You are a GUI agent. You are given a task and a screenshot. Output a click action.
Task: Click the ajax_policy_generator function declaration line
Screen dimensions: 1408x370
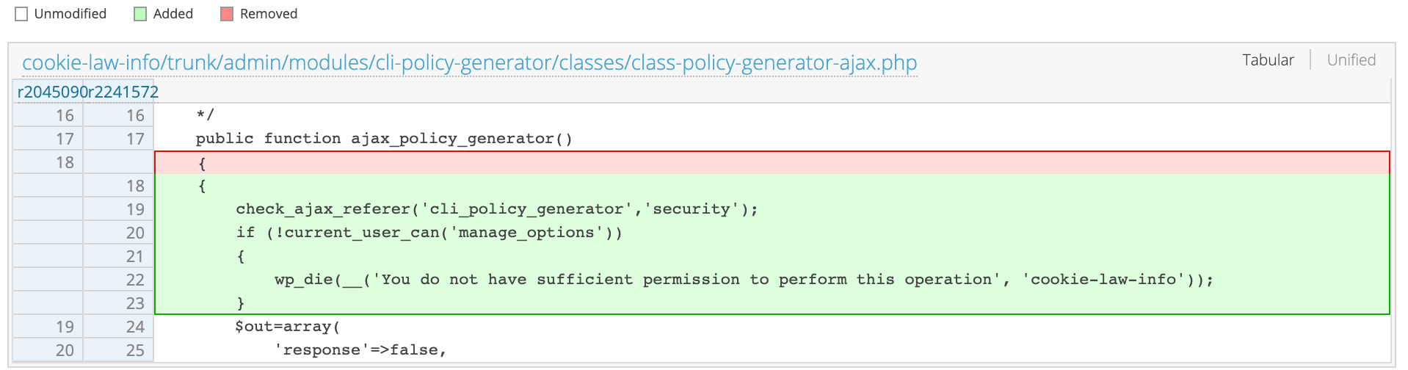(383, 139)
